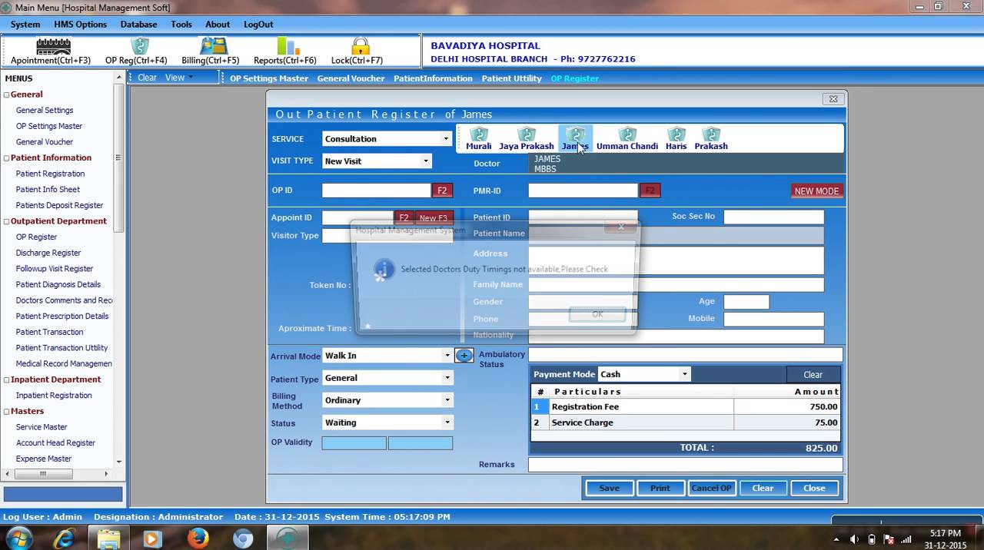Open Chrome from taskbar

[243, 538]
